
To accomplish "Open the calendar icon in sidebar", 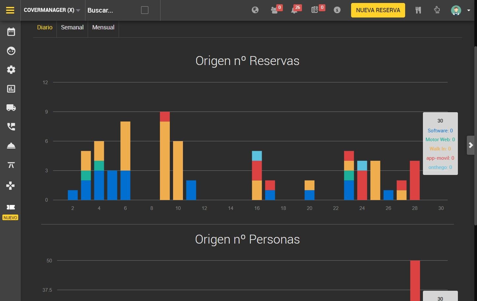I will 11,32.
